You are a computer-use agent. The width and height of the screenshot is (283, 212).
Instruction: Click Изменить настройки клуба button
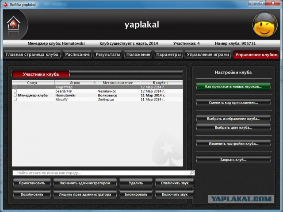(233, 143)
